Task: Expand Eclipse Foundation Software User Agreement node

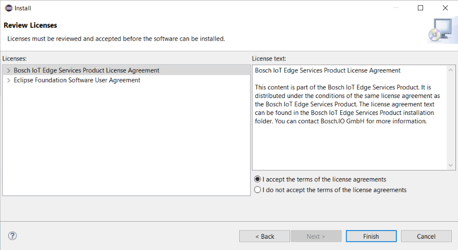Action: (x=8, y=81)
